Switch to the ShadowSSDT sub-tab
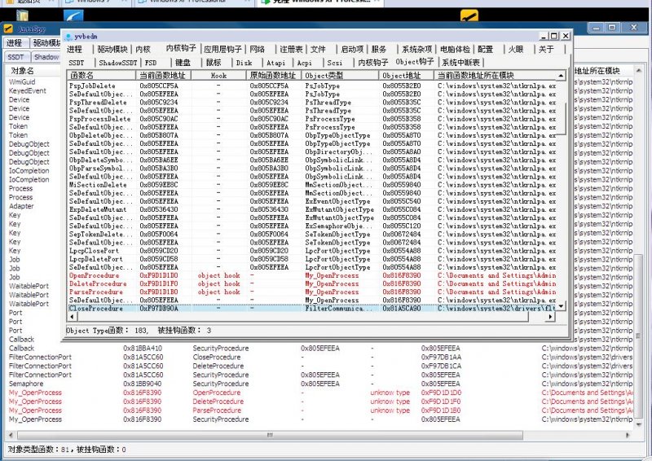The width and height of the screenshot is (652, 461). 117,63
